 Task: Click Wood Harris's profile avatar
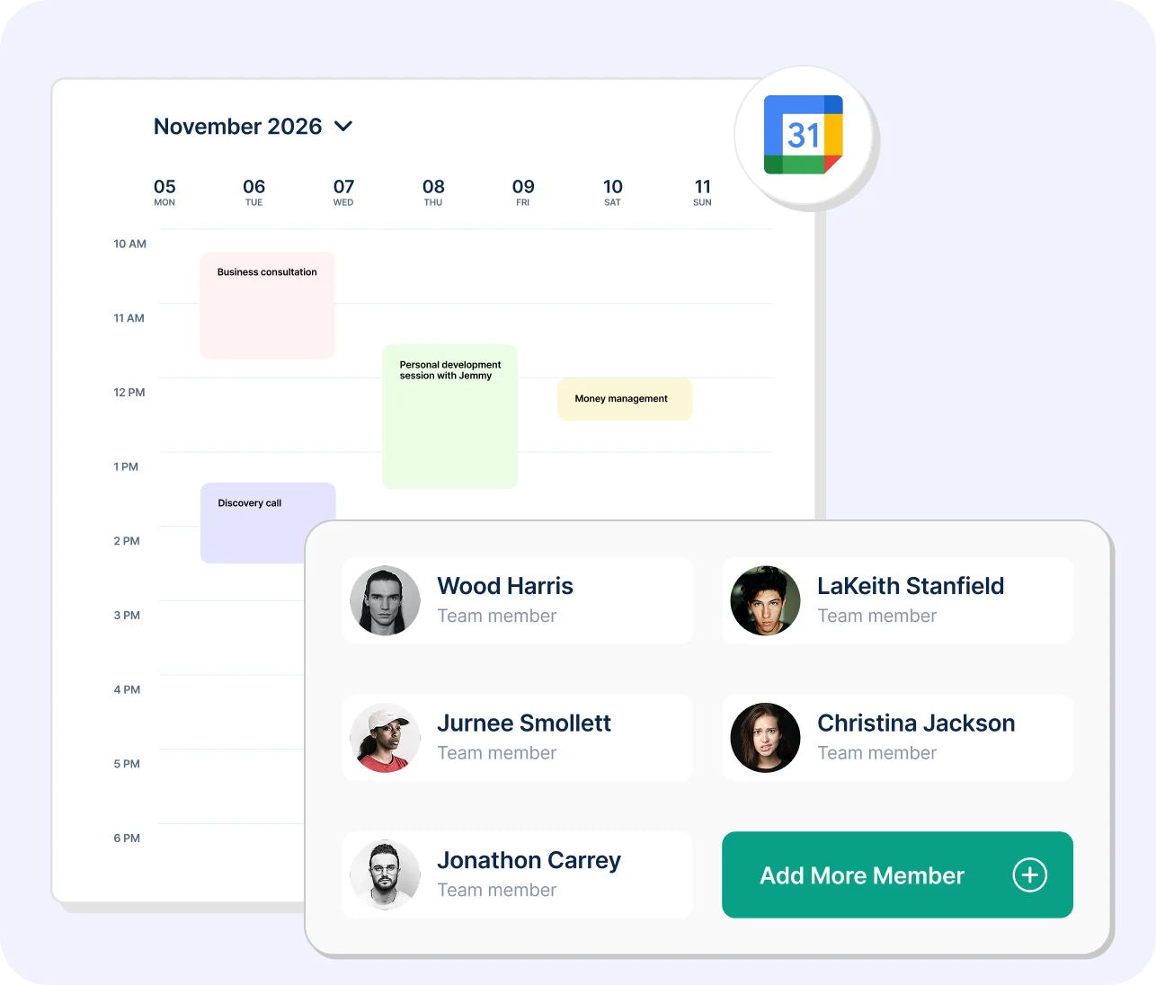(385, 600)
